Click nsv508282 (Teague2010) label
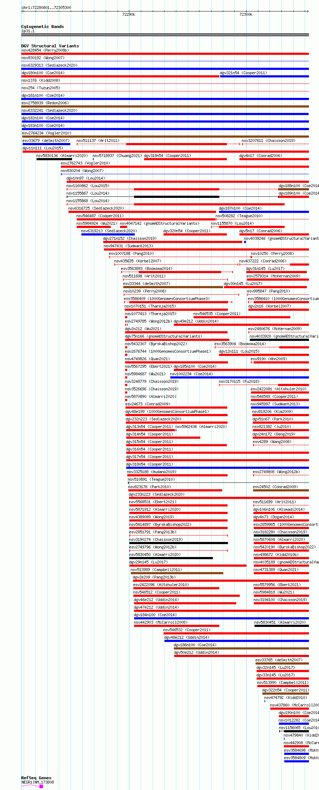 pyautogui.click(x=239, y=216)
